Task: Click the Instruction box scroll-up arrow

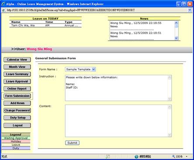Action: 170,78
